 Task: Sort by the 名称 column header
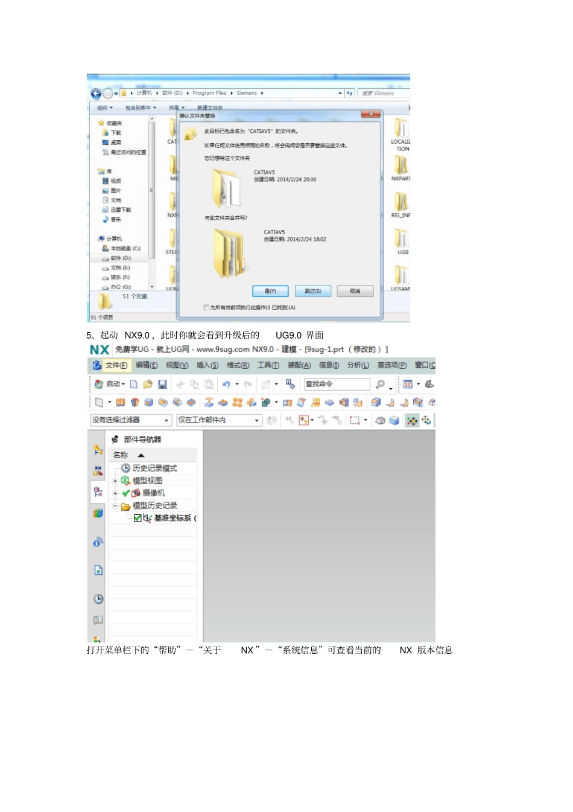pyautogui.click(x=153, y=455)
